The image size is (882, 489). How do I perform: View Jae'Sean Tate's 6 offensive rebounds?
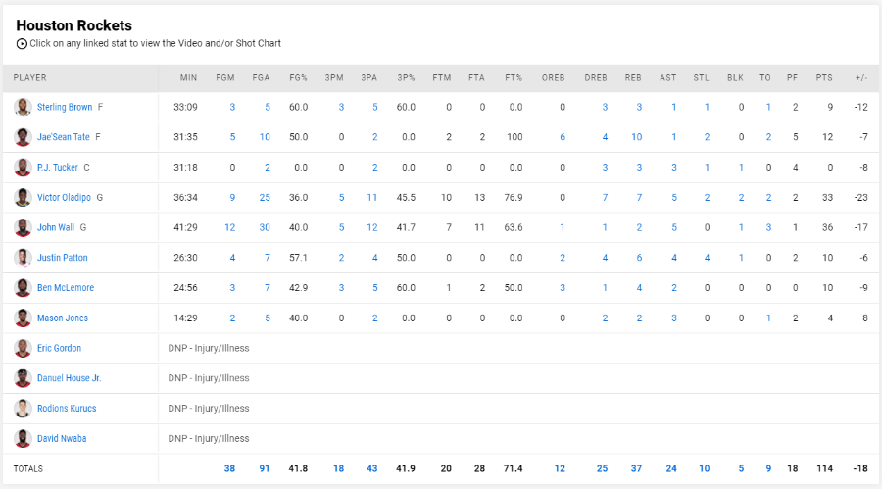563,137
